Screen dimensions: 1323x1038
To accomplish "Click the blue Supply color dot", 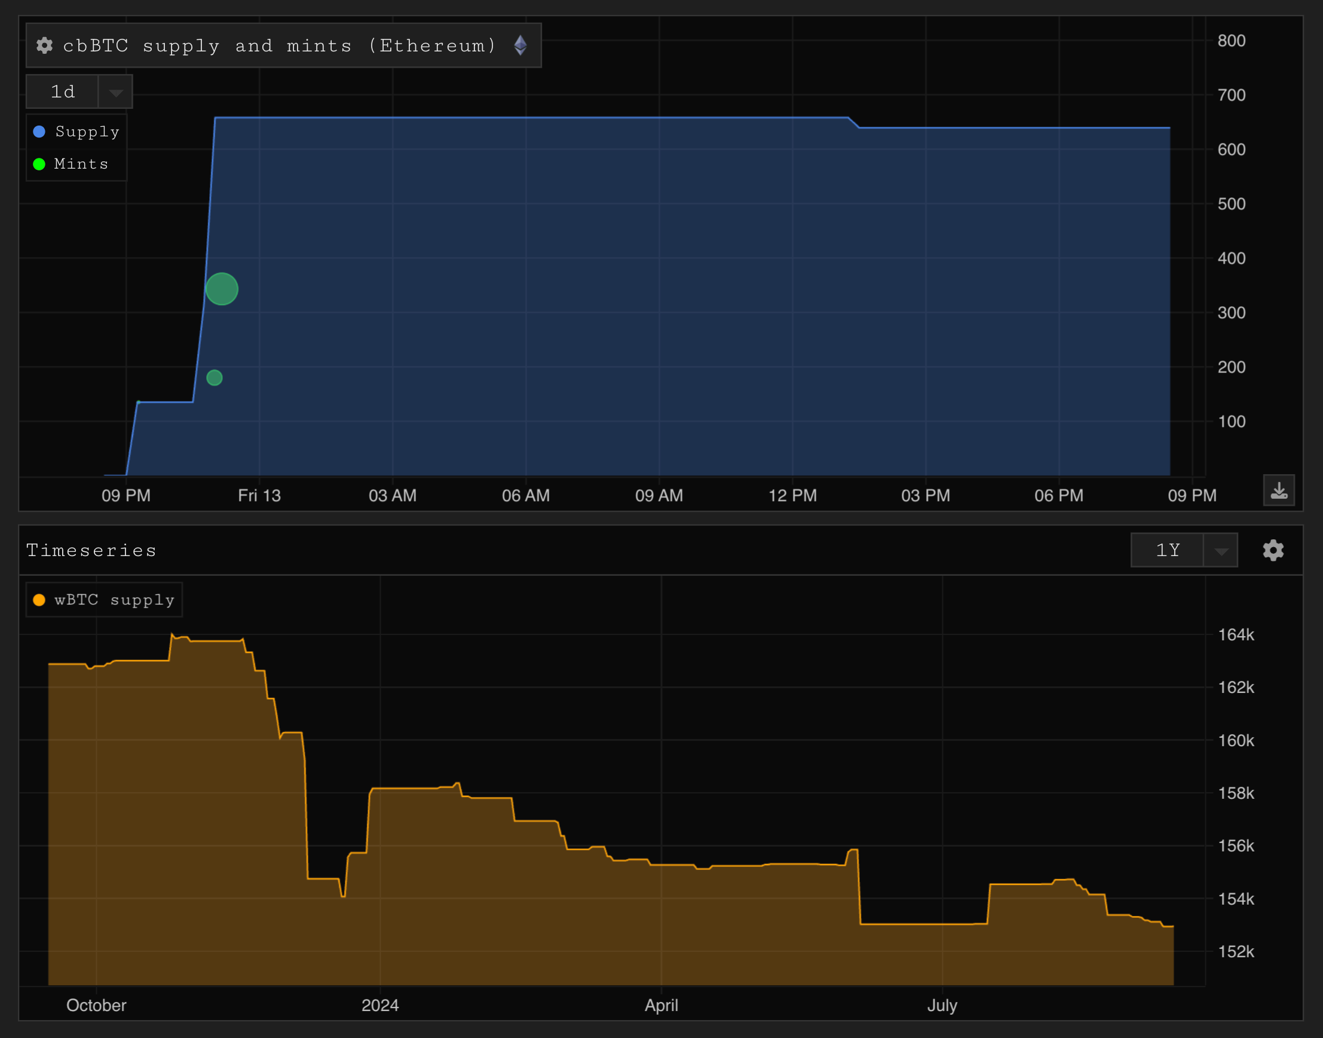I will (x=39, y=132).
